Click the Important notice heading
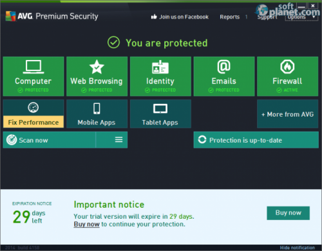Screen dimensions: 322x251 coord(109,205)
